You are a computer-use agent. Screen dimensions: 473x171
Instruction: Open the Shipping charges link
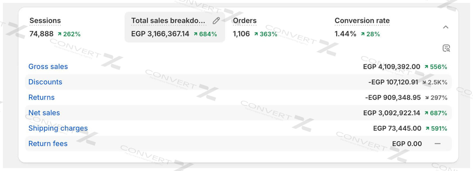coord(58,128)
